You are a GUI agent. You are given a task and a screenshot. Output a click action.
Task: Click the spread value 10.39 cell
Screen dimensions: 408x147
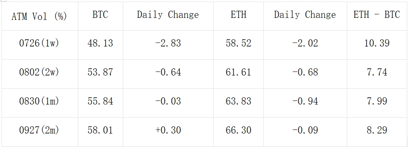377,45
